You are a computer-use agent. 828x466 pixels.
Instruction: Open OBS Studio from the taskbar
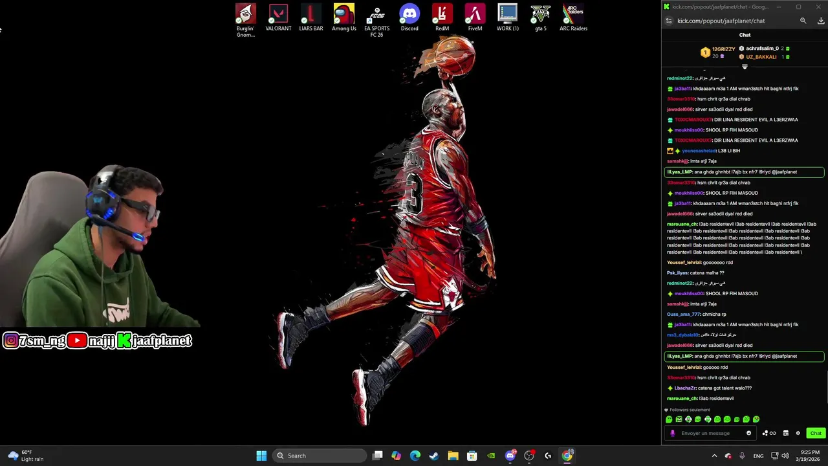click(529, 456)
